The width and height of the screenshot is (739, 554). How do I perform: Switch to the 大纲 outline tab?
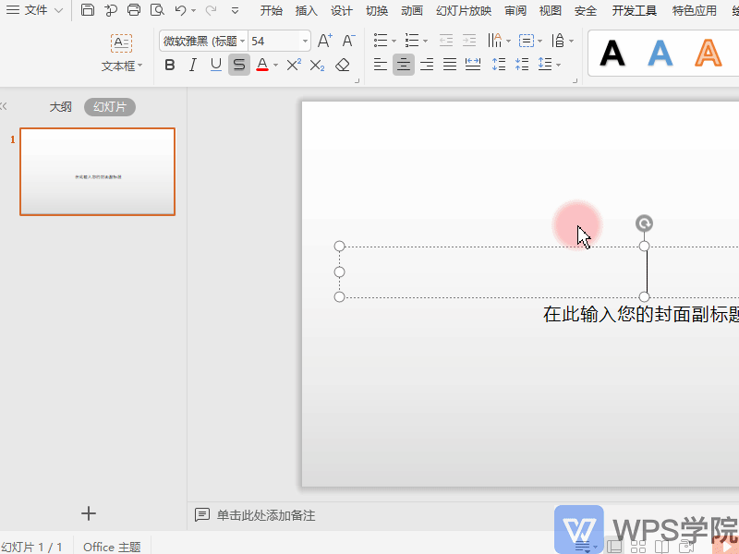coord(61,106)
